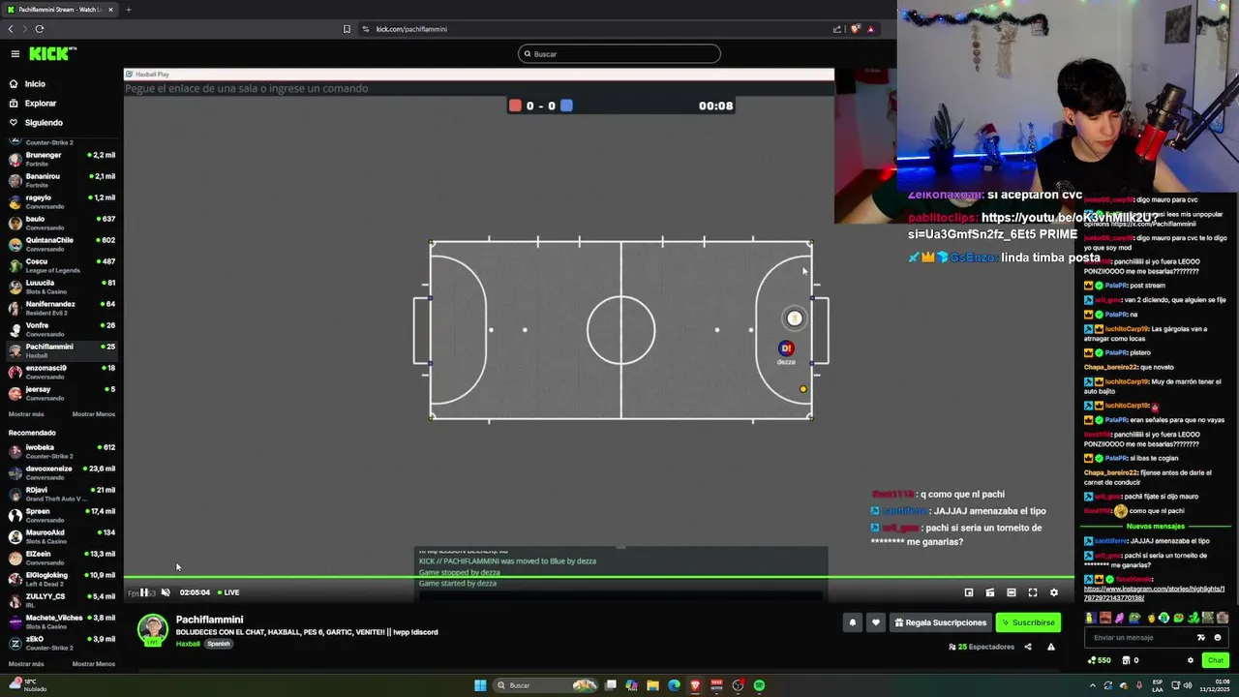Reload the browser page
This screenshot has height=697, width=1239.
39,29
